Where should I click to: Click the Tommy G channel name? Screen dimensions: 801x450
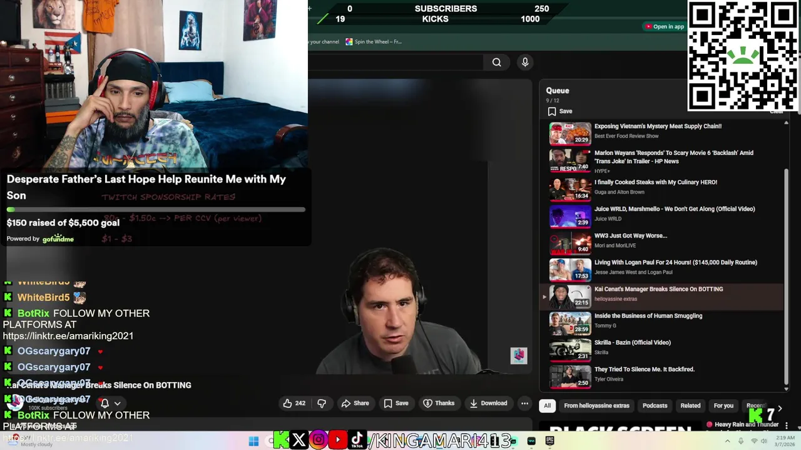[605, 326]
